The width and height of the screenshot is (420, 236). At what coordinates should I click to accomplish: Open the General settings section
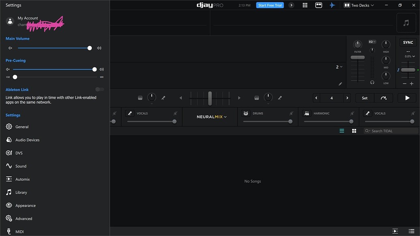point(22,127)
